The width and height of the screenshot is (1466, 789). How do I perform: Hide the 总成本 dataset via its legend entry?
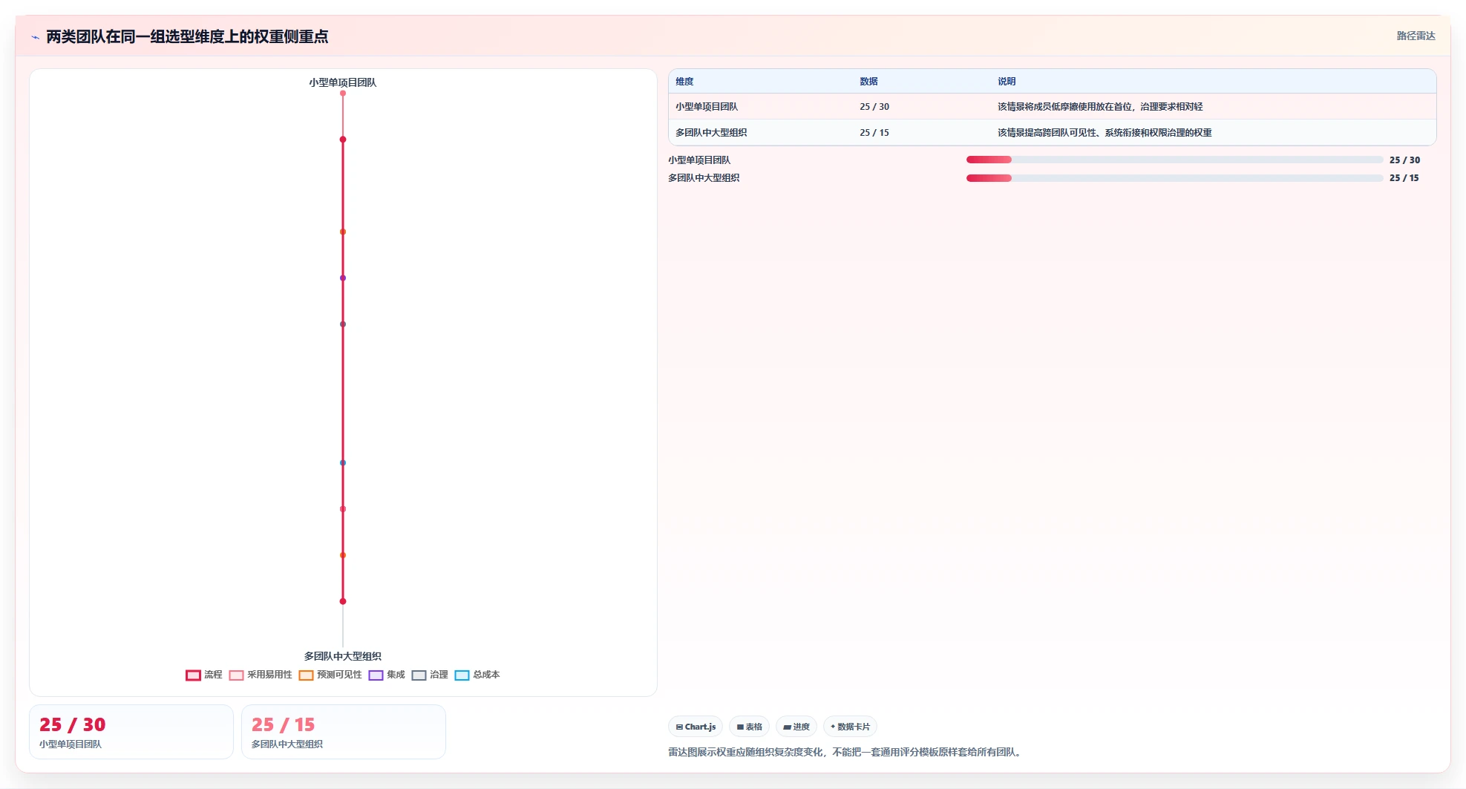(x=477, y=675)
